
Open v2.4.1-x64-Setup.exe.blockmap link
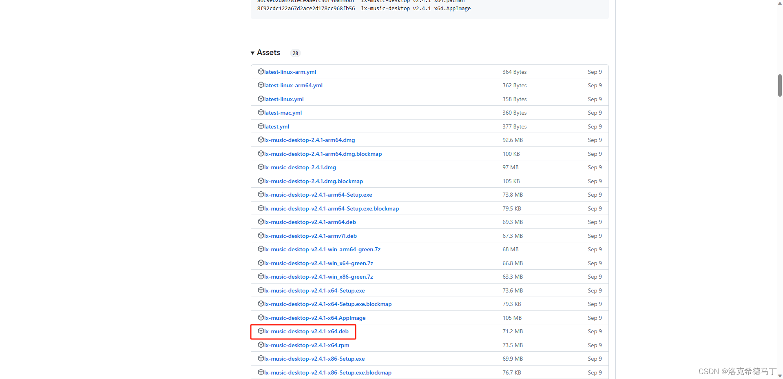[328, 304]
